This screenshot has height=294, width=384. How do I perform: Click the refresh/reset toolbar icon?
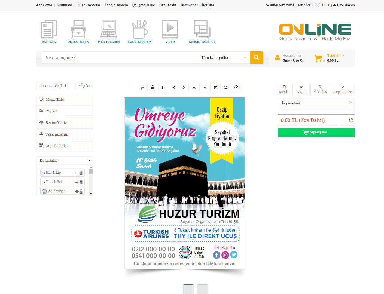(226, 88)
